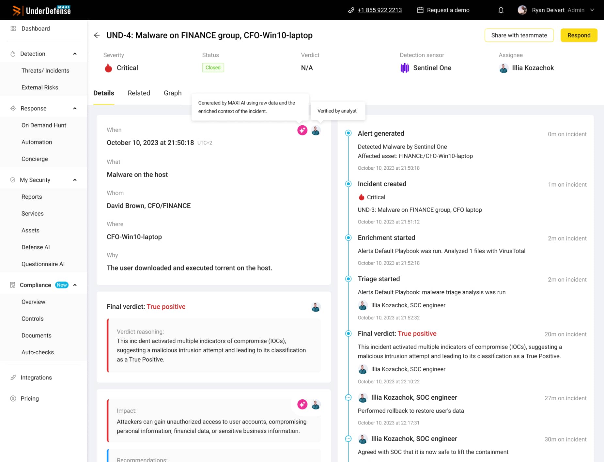Click the My Security shield icon
The width and height of the screenshot is (604, 462).
[13, 180]
